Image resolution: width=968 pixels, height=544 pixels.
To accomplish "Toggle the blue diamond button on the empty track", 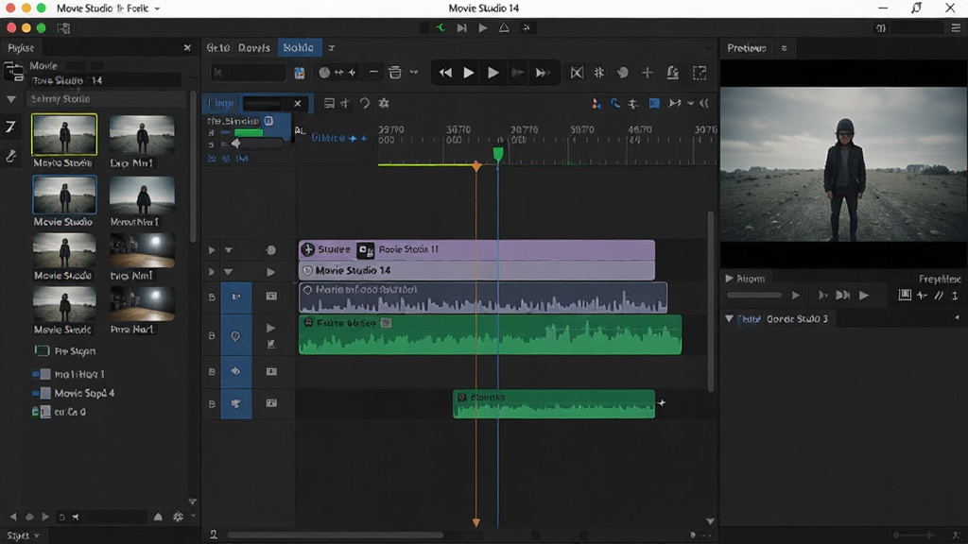I will coord(235,371).
